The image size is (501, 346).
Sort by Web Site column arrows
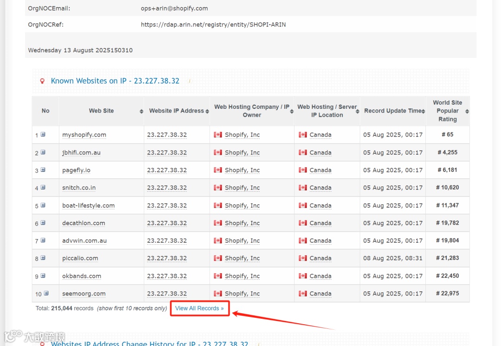pos(141,111)
